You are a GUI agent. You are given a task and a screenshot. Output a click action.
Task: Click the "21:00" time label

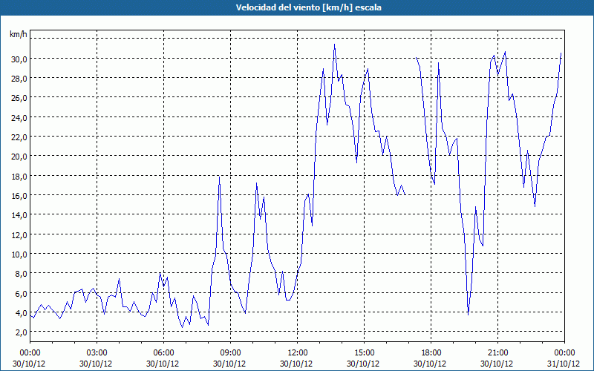(497, 352)
